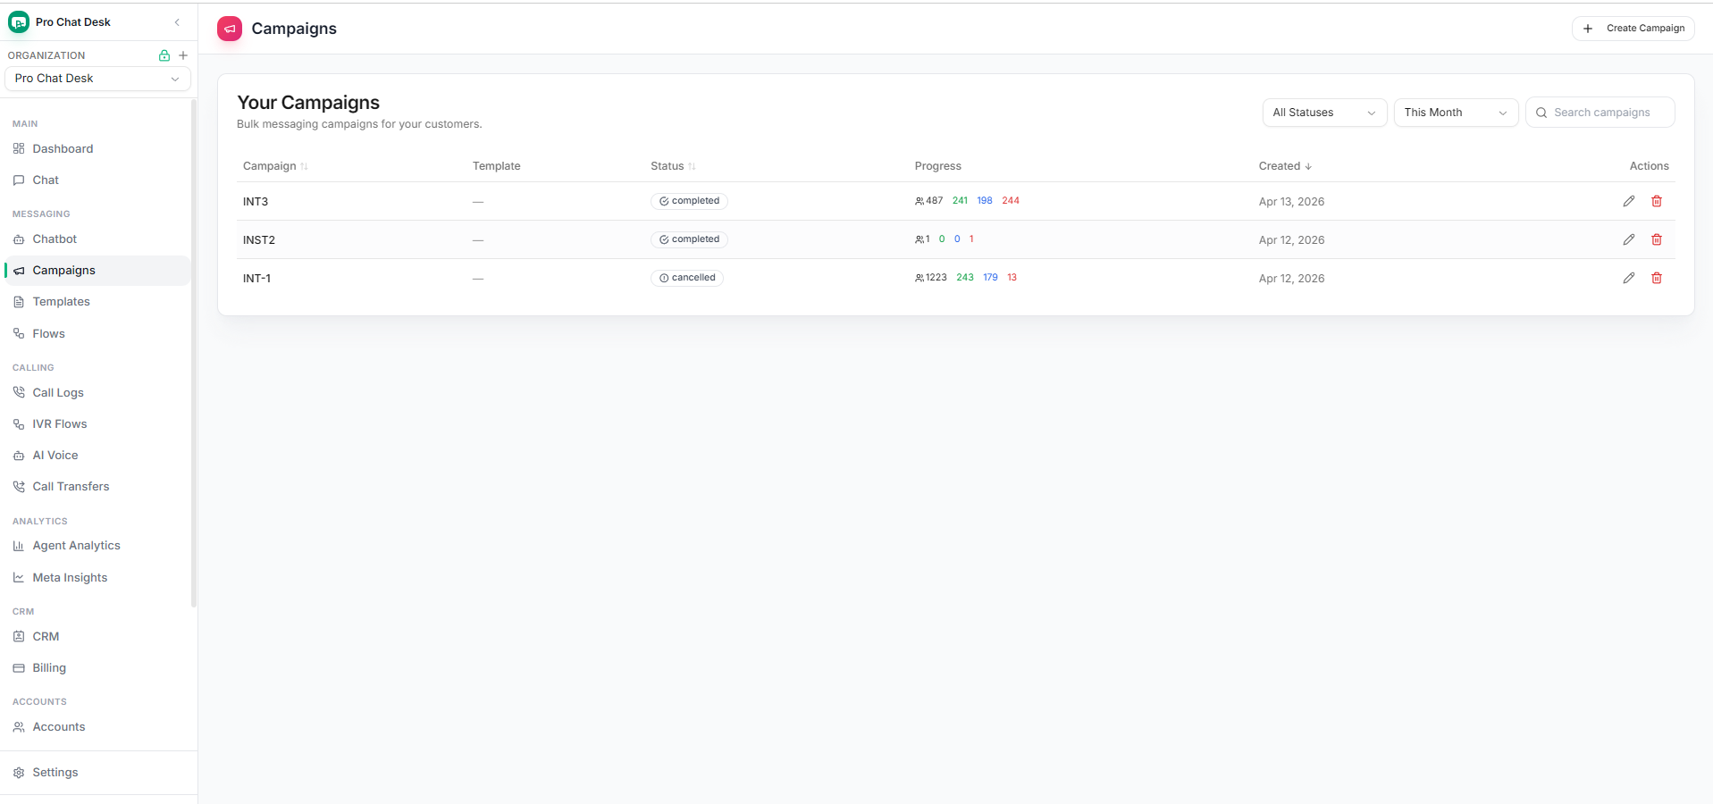1713x804 pixels.
Task: Click the Settings gear icon
Action: [x=19, y=773]
